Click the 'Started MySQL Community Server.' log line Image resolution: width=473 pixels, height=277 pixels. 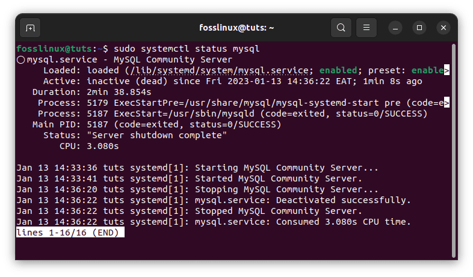tap(189, 178)
